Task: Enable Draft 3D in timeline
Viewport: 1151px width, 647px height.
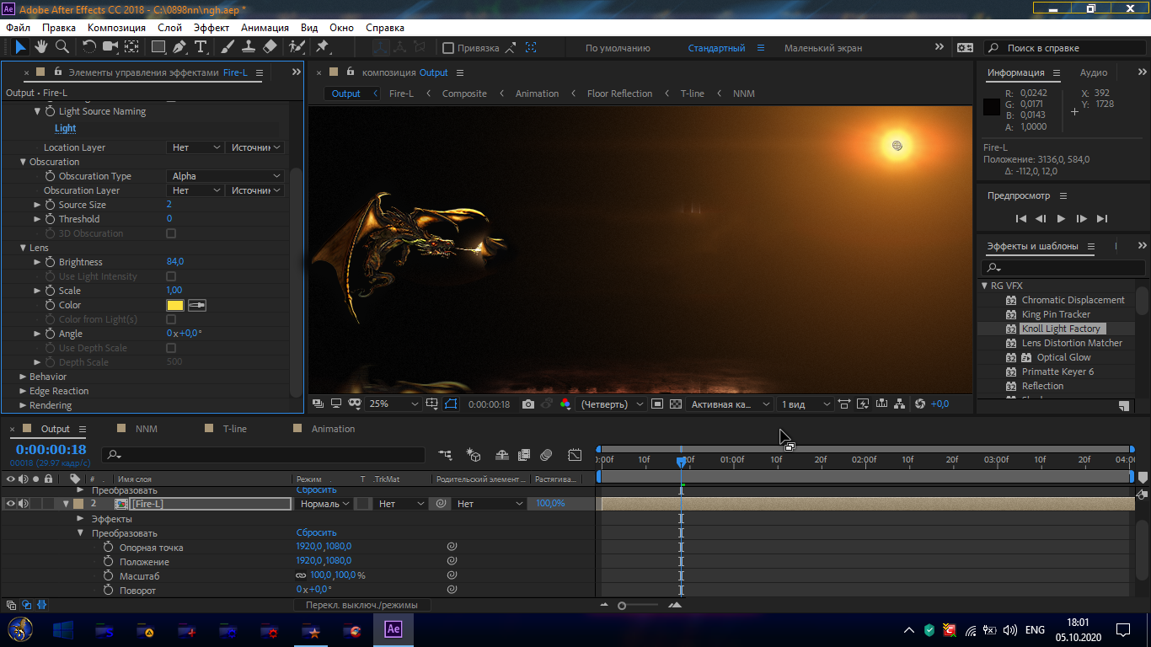Action: (x=474, y=455)
